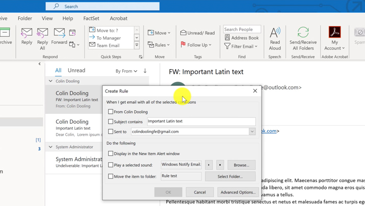365x206 pixels.
Task: Expand the Sent to address dropdown
Action: click(x=252, y=132)
